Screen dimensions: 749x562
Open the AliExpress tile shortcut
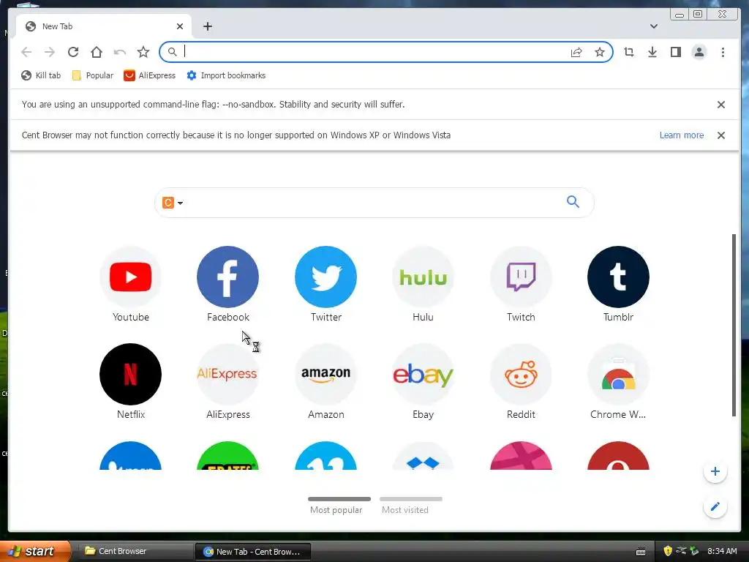click(228, 382)
